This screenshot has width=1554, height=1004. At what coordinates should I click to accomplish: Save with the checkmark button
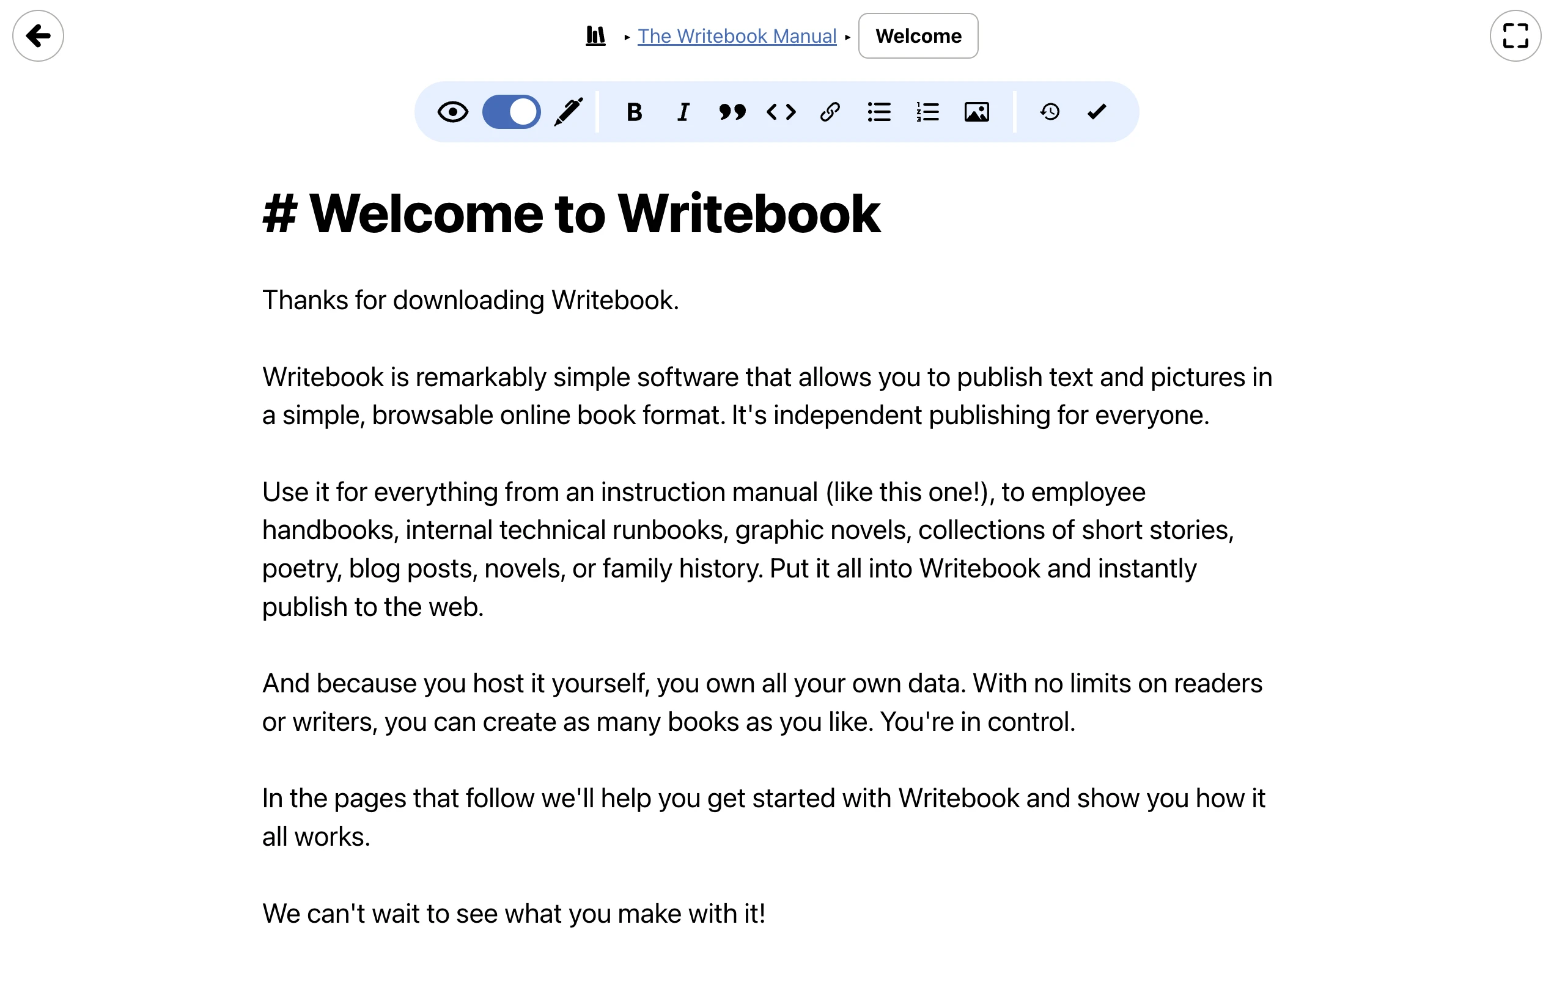(x=1097, y=112)
